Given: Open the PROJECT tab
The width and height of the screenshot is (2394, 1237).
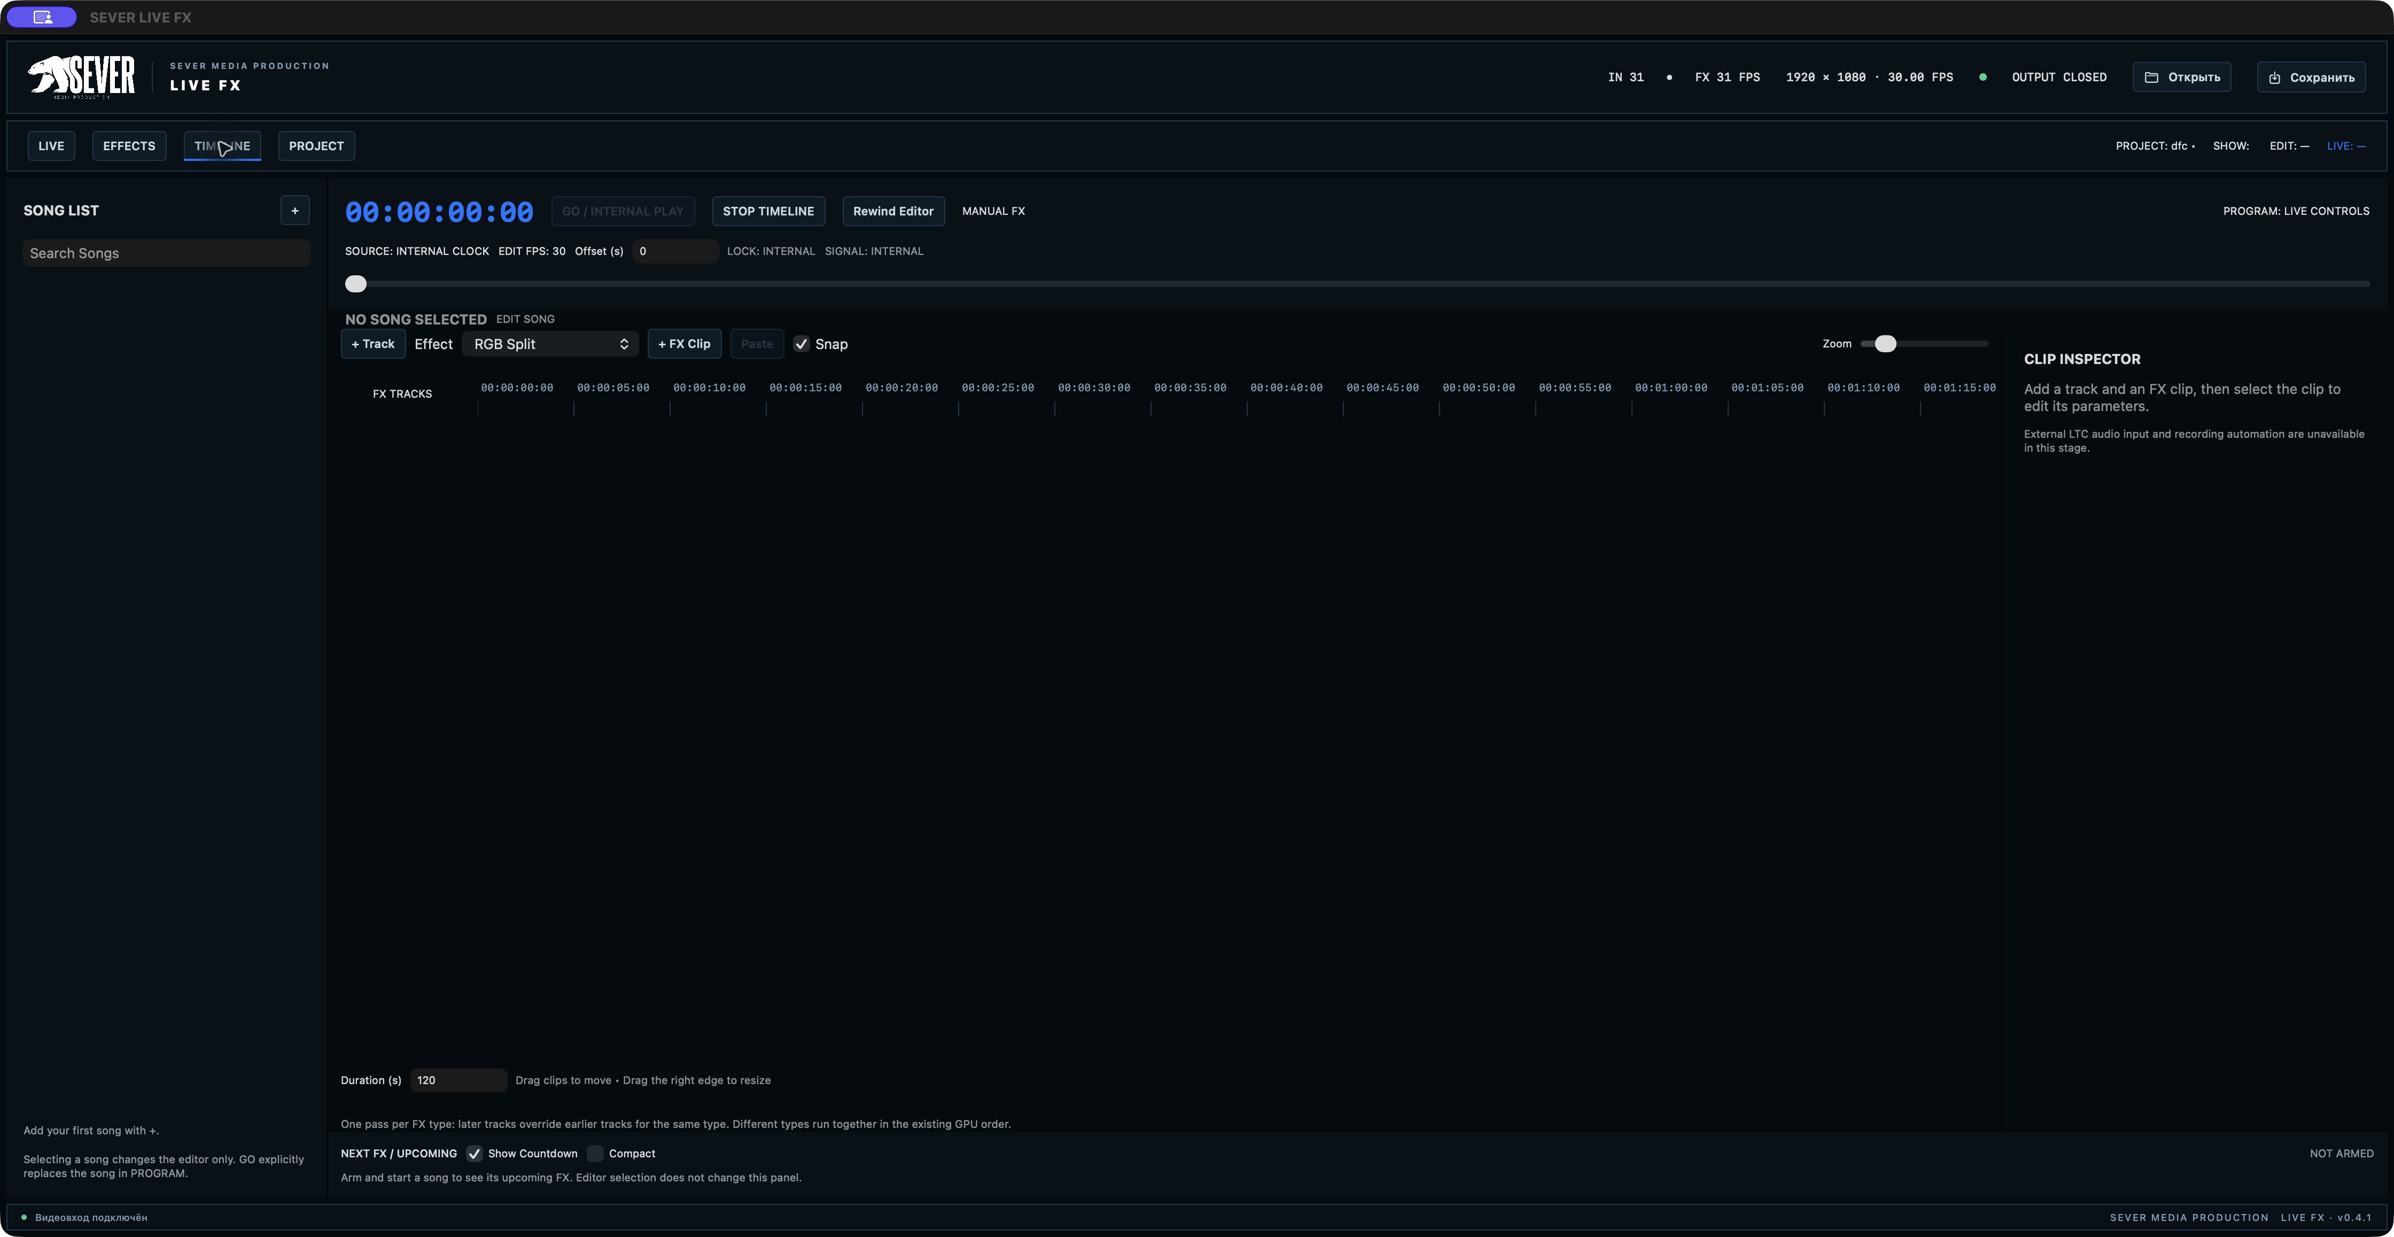Looking at the screenshot, I should coord(316,146).
